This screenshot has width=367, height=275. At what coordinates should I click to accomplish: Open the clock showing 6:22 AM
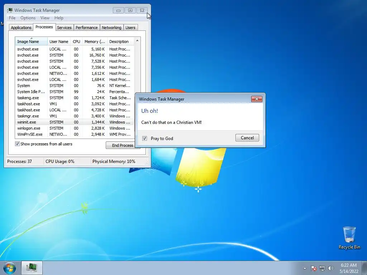pos(349,268)
